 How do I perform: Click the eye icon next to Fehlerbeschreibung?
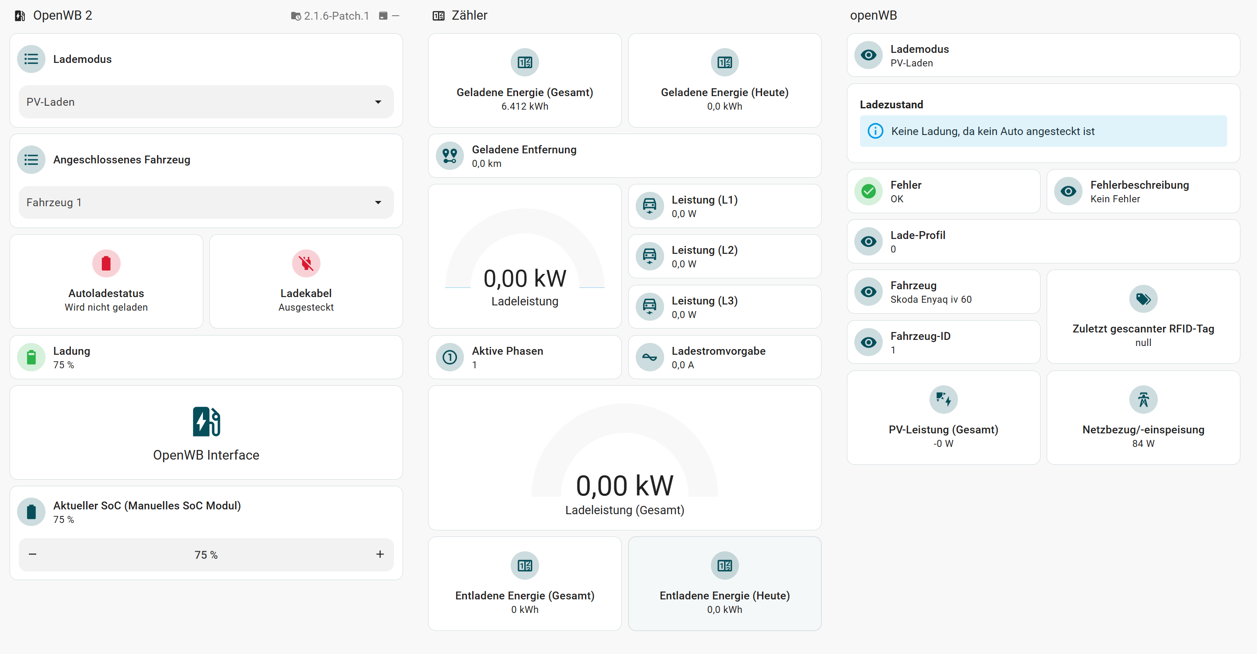pos(1068,191)
